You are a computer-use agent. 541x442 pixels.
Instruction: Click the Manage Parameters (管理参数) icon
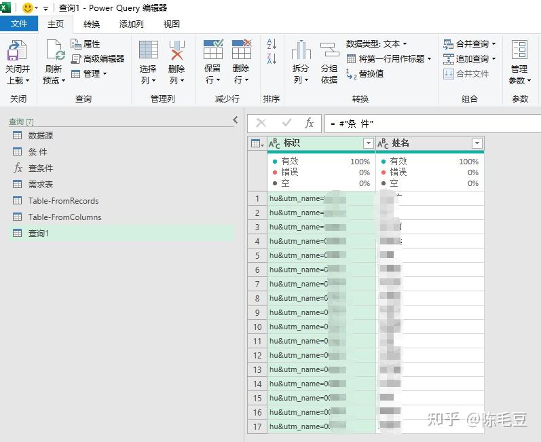click(x=519, y=50)
